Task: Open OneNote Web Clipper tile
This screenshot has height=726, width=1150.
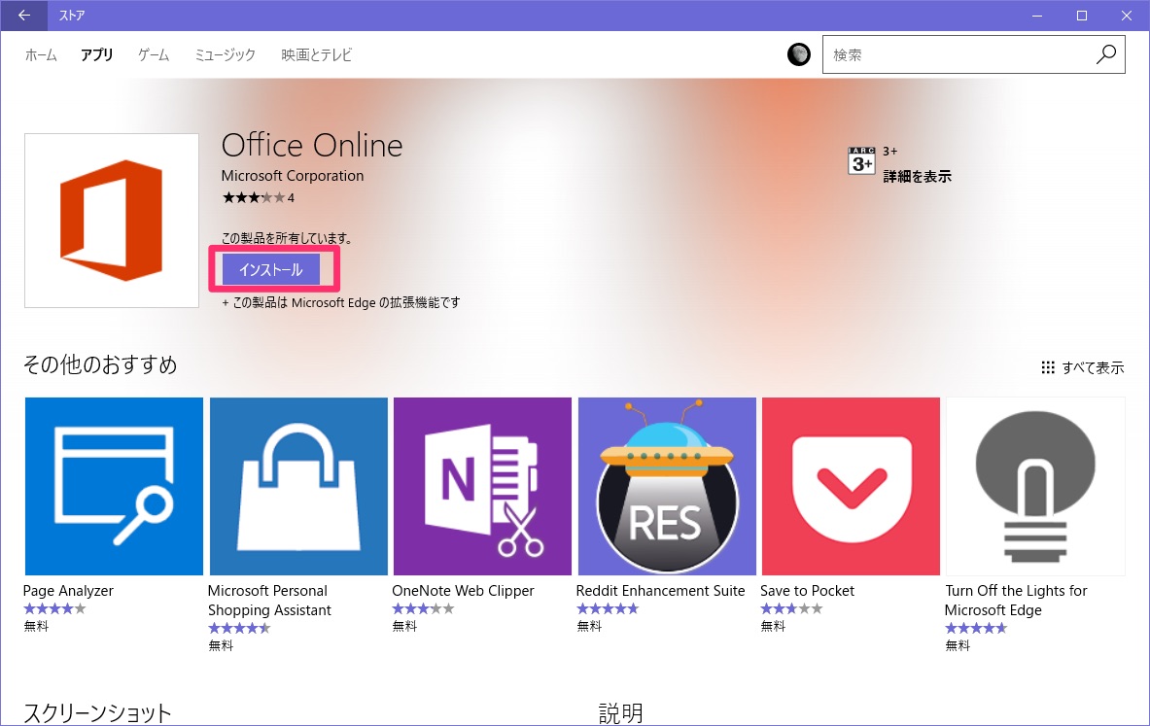Action: (482, 486)
